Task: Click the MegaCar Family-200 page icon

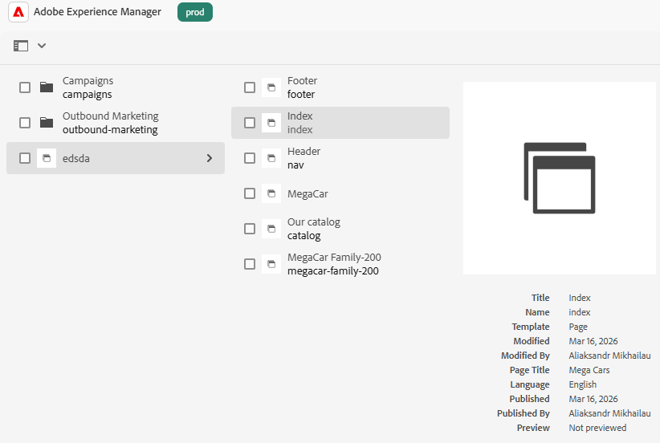Action: tap(271, 264)
